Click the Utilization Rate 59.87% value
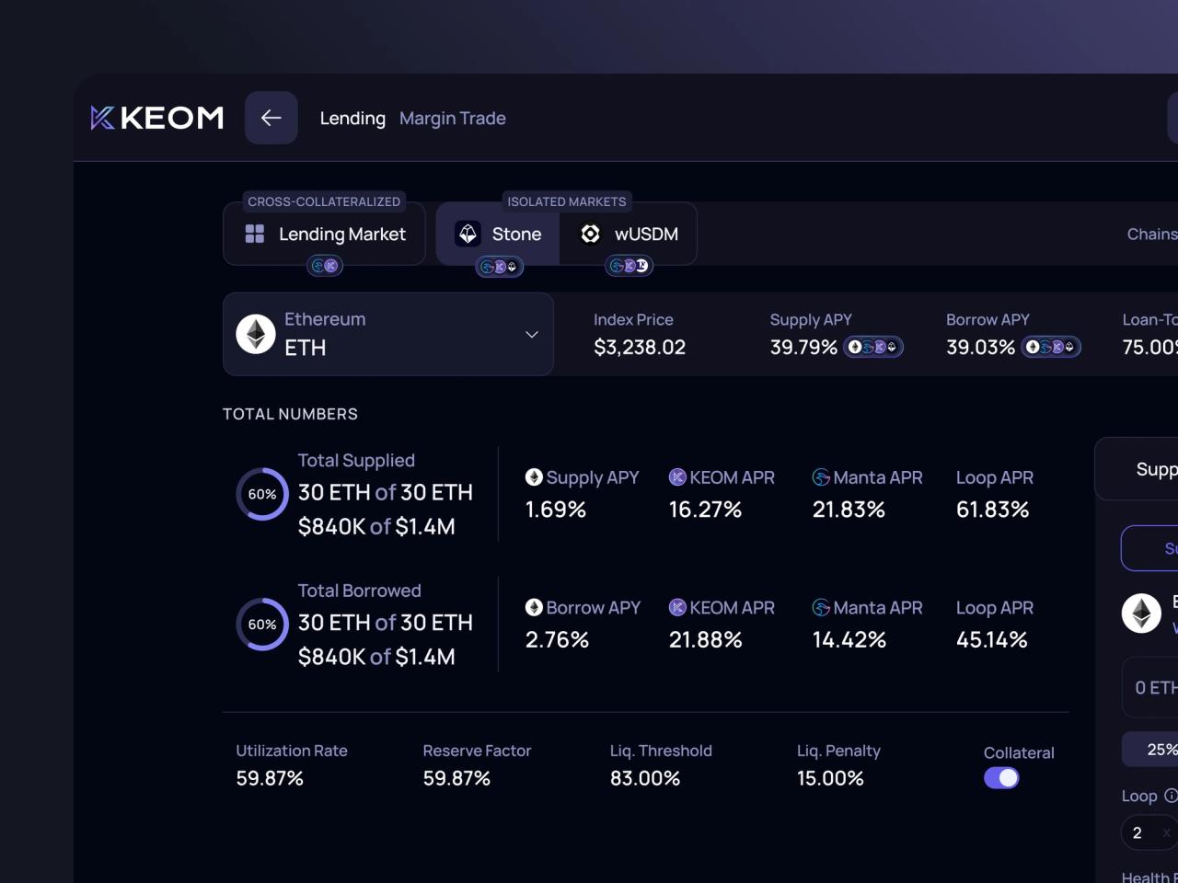 point(270,778)
